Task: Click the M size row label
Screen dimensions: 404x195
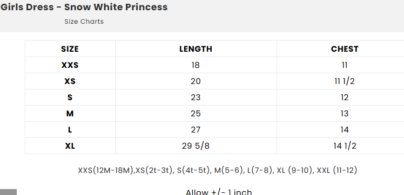Action: [x=70, y=114]
